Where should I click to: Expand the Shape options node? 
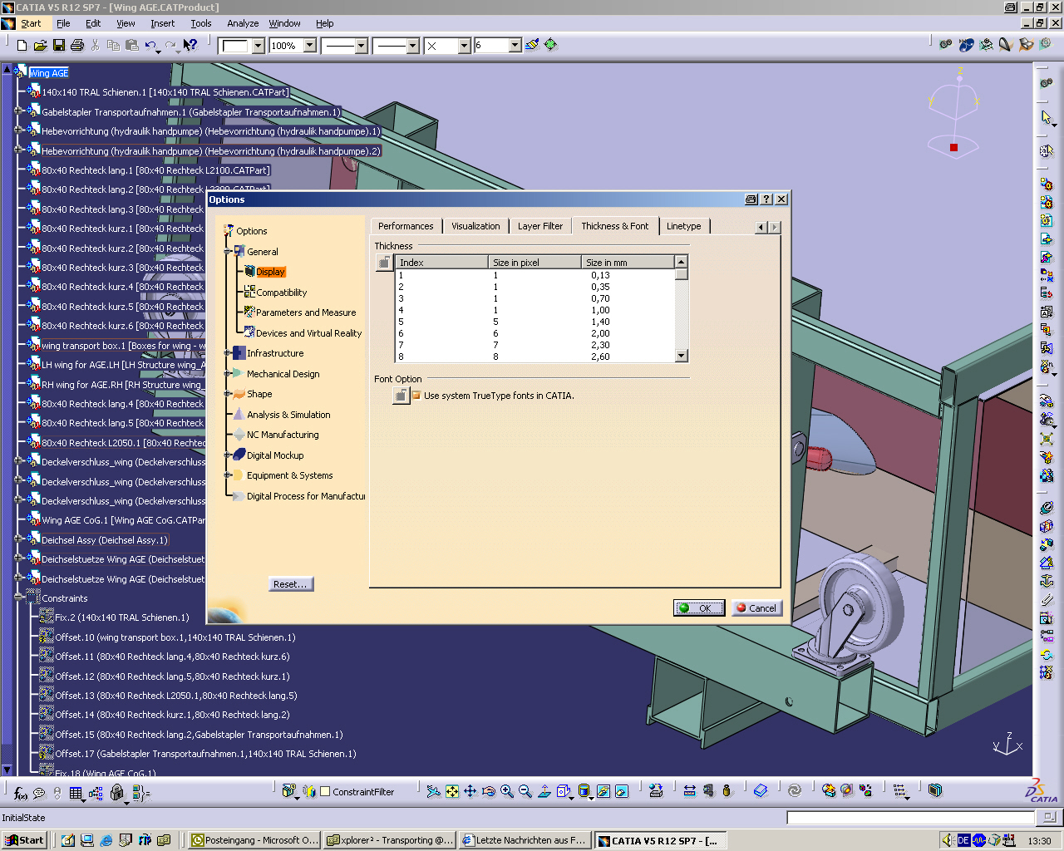click(x=227, y=394)
